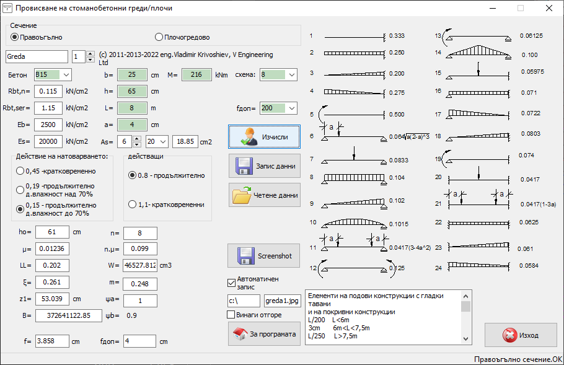
Task: Click the app icon in title bar
Action: click(x=8, y=9)
